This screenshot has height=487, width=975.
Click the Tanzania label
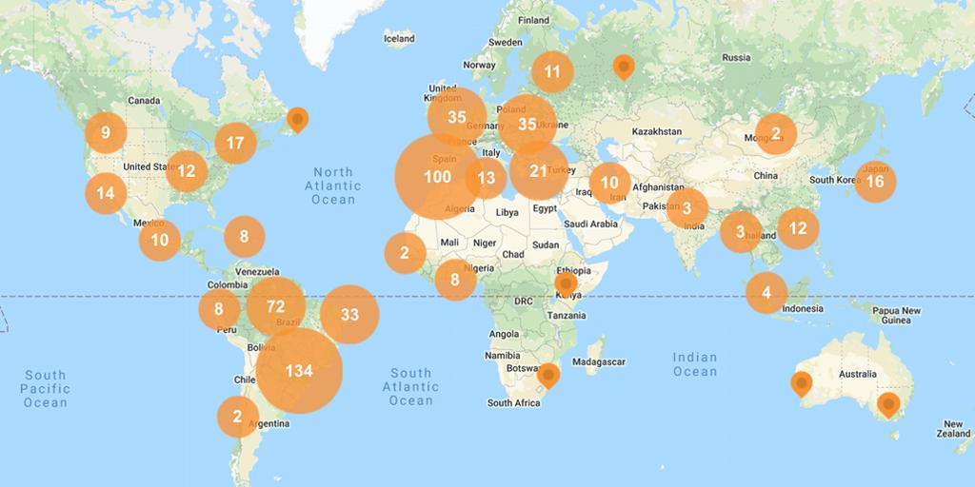[x=567, y=316]
